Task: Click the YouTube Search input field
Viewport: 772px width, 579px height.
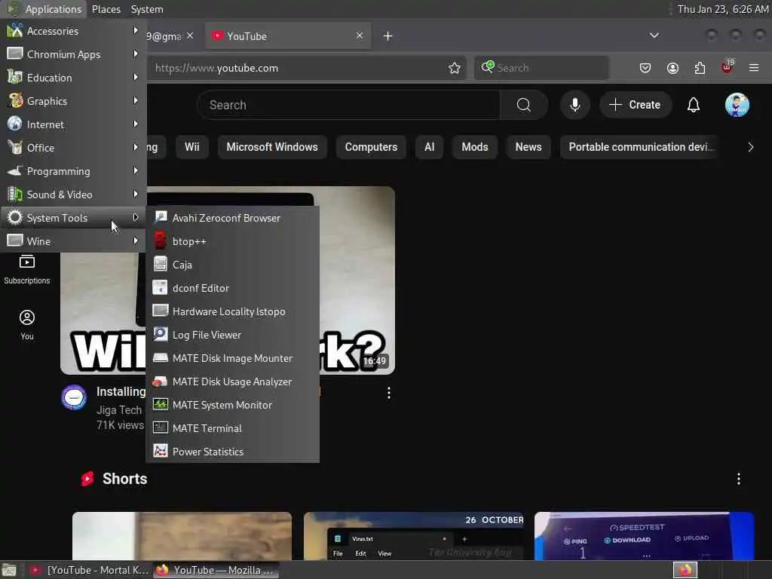Action: [x=348, y=105]
